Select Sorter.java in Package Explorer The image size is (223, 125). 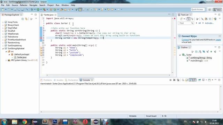pyautogui.click(x=22, y=57)
